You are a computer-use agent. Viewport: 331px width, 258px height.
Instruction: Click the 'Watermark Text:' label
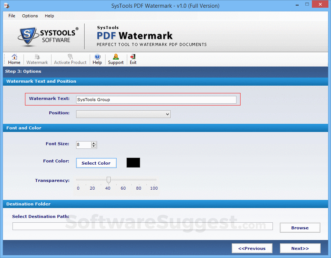coord(49,98)
